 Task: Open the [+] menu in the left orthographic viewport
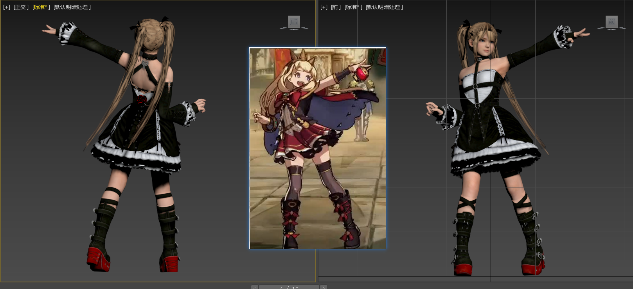[7, 7]
